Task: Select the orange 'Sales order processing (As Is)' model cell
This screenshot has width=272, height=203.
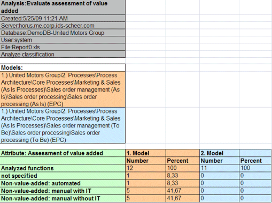Action: tap(63, 89)
